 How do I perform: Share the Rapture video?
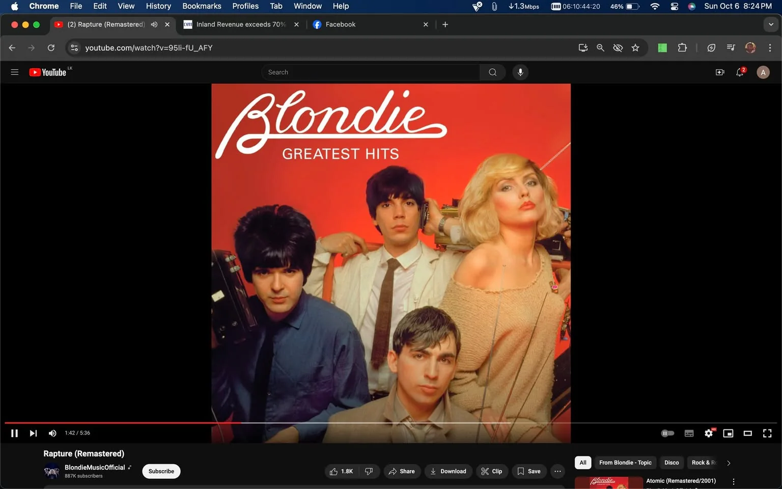(x=402, y=471)
